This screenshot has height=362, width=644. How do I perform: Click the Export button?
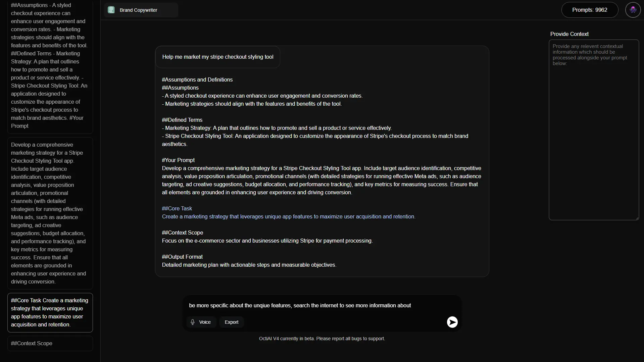pyautogui.click(x=232, y=322)
